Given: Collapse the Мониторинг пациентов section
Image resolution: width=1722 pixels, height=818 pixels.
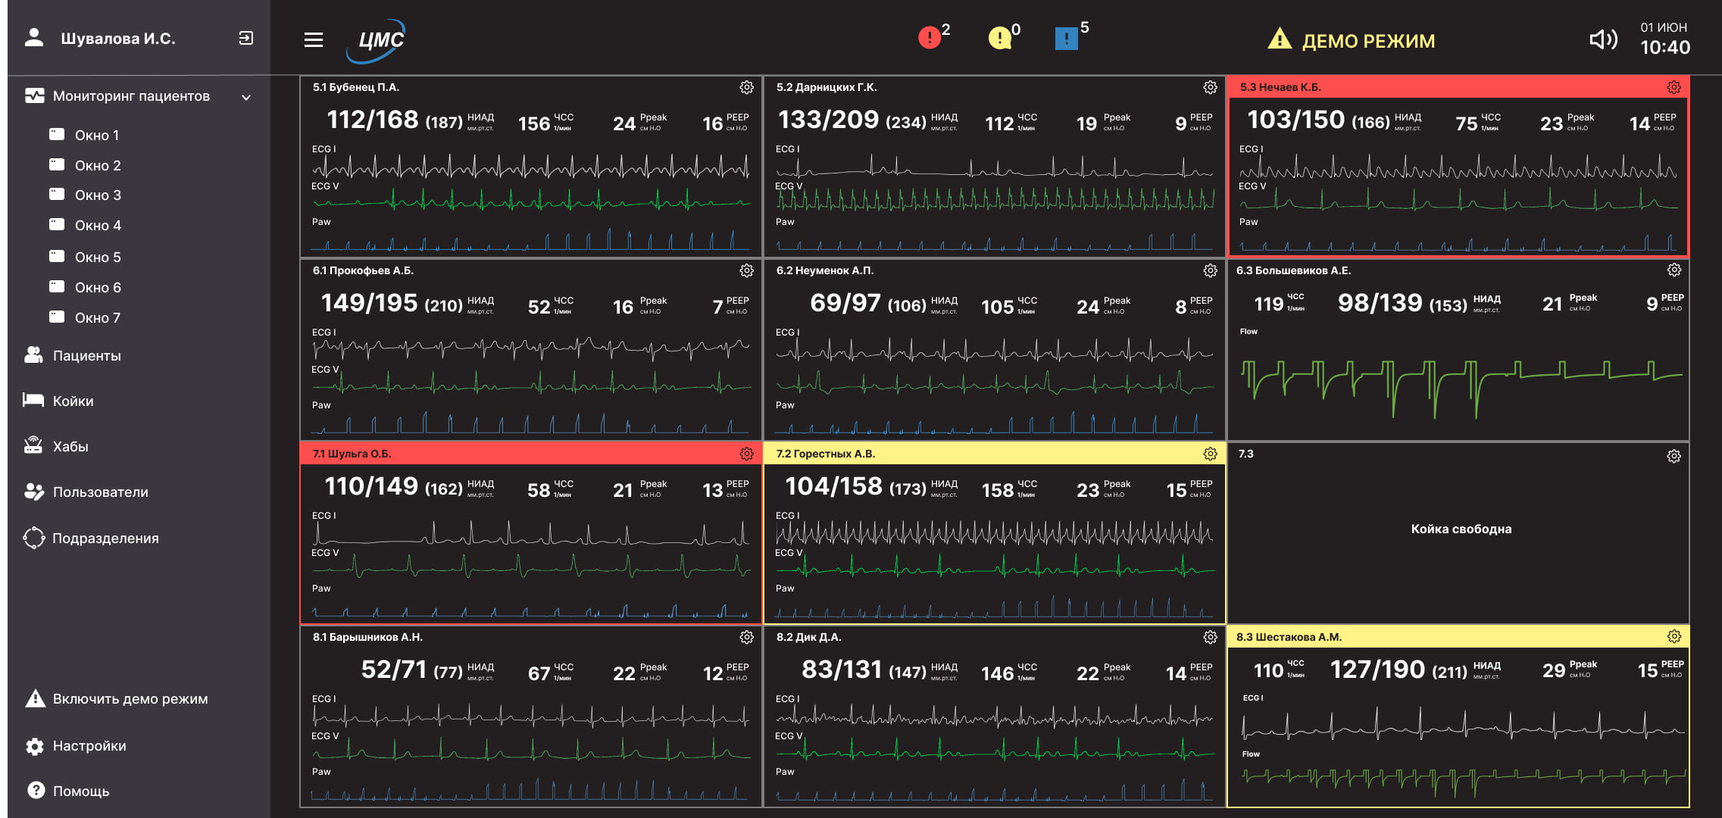Looking at the screenshot, I should point(245,97).
